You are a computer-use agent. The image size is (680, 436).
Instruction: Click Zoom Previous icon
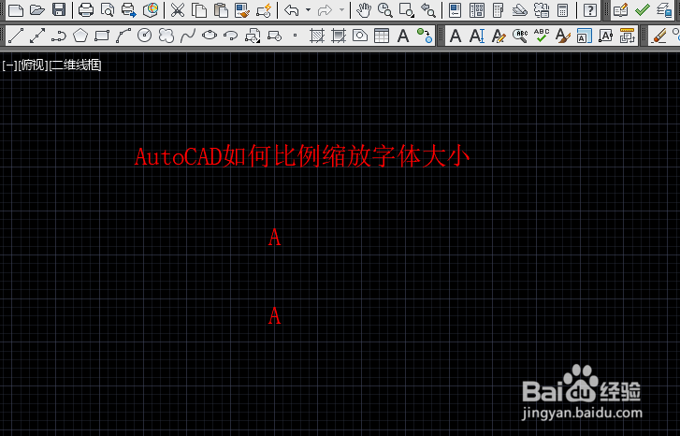point(428,9)
